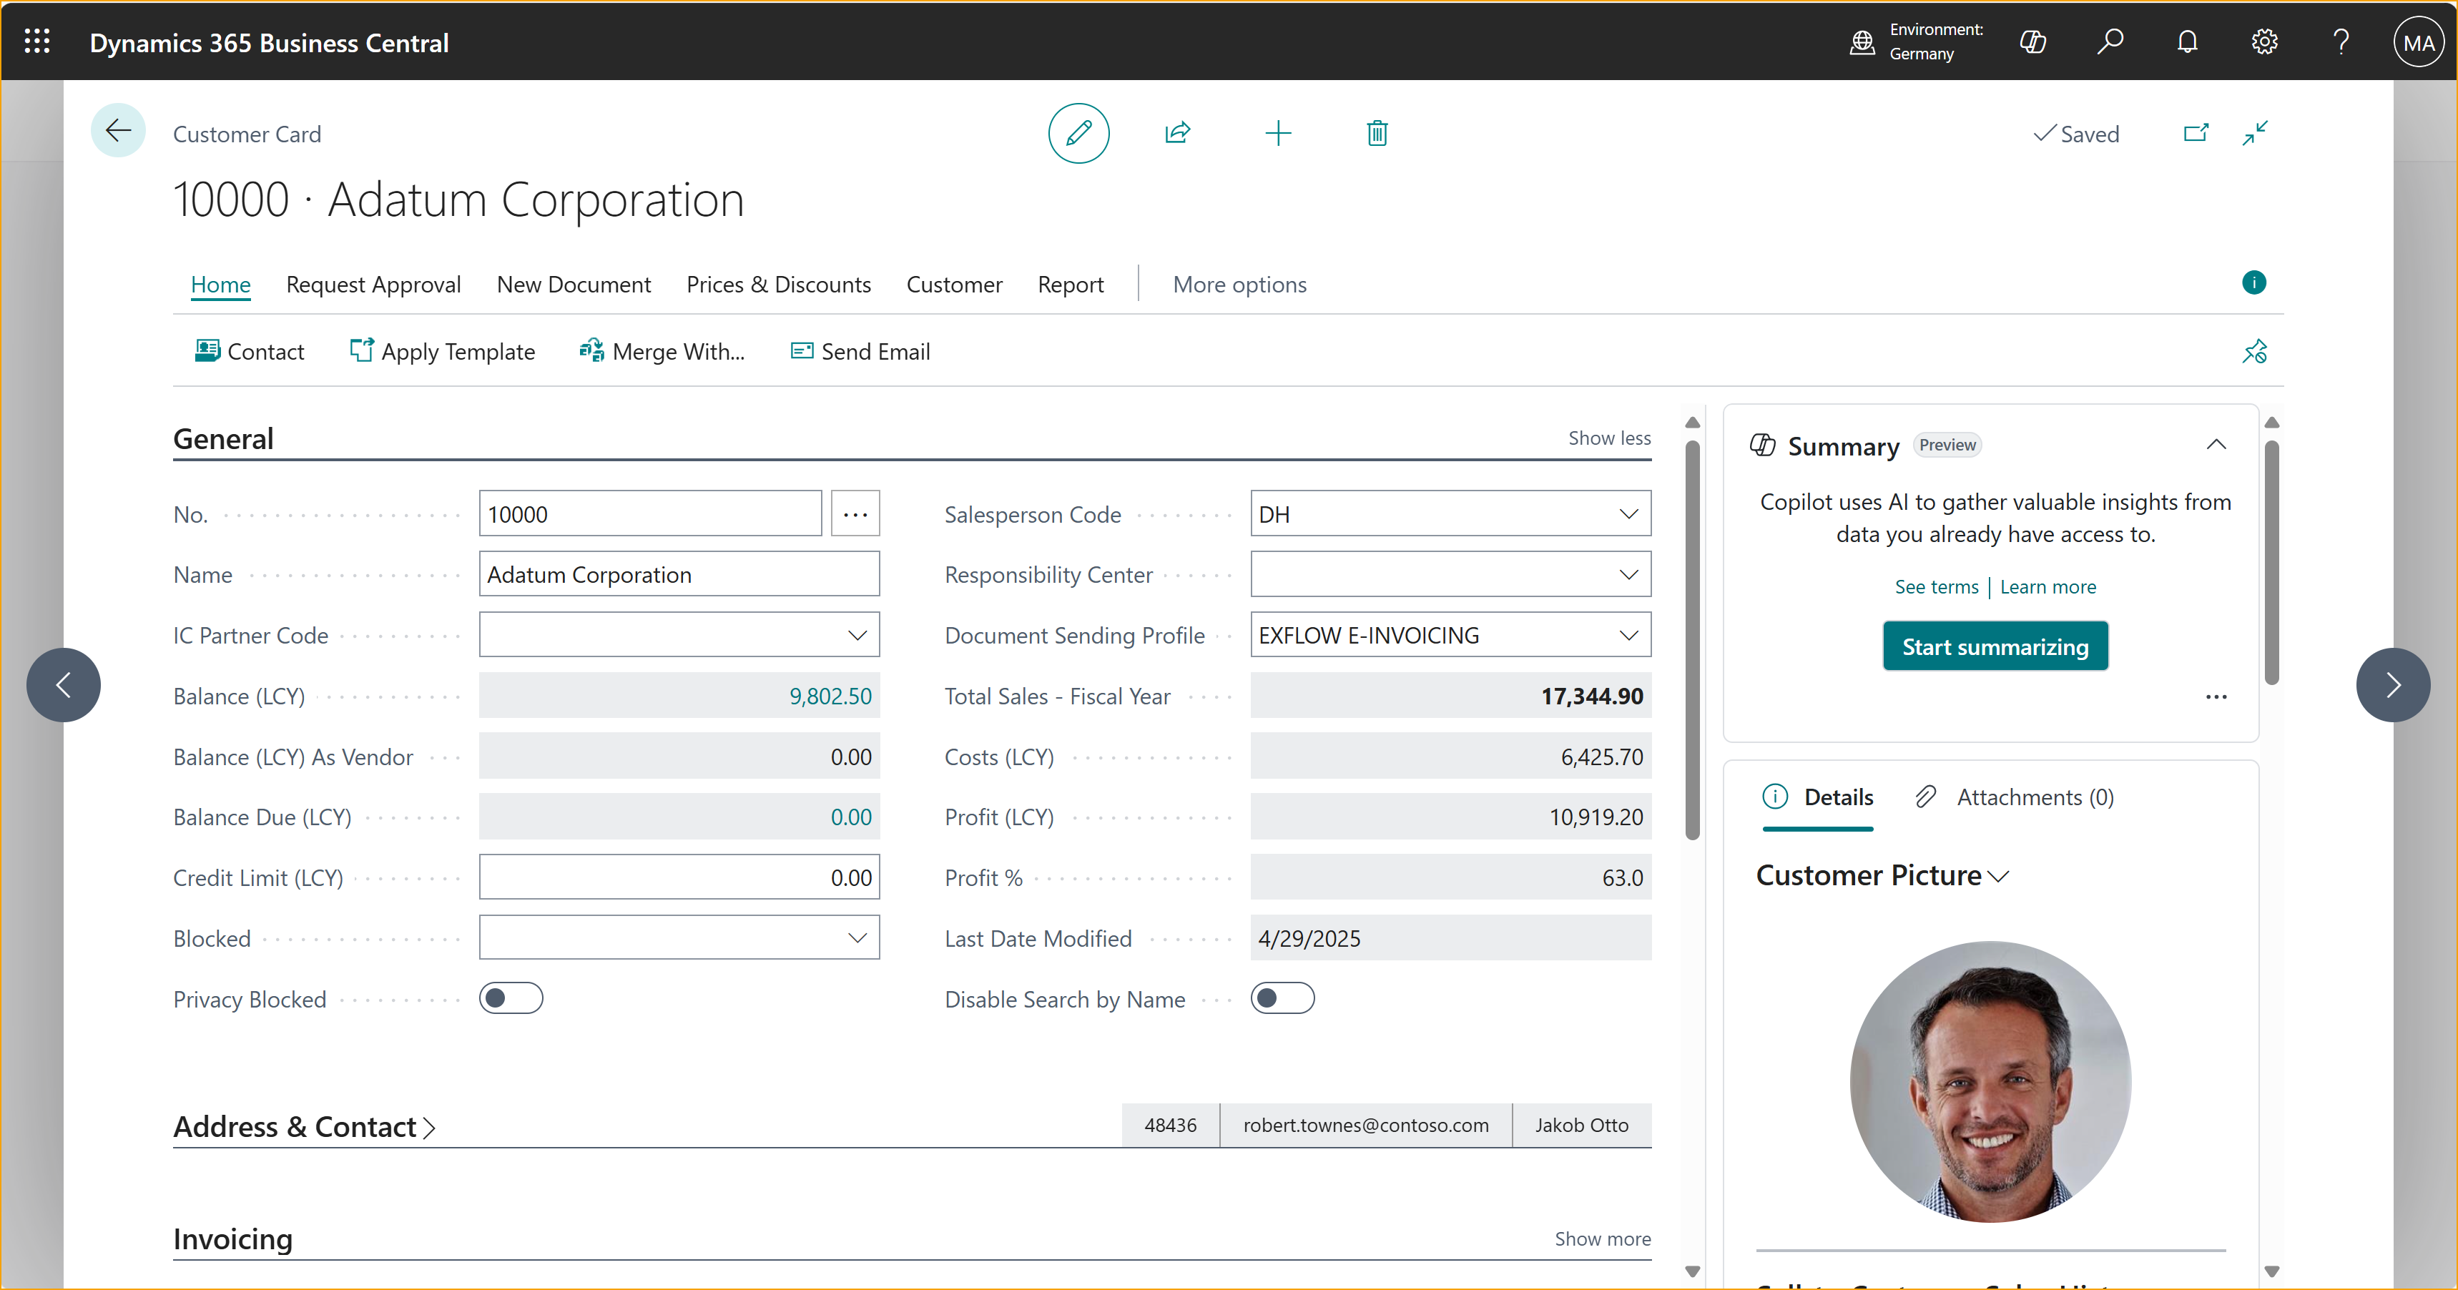
Task: View notifications via the bell icon
Action: click(2187, 41)
